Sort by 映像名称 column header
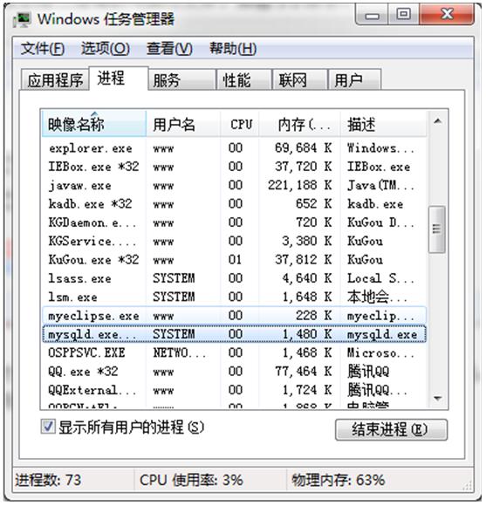This screenshot has height=506, width=486. 94,124
